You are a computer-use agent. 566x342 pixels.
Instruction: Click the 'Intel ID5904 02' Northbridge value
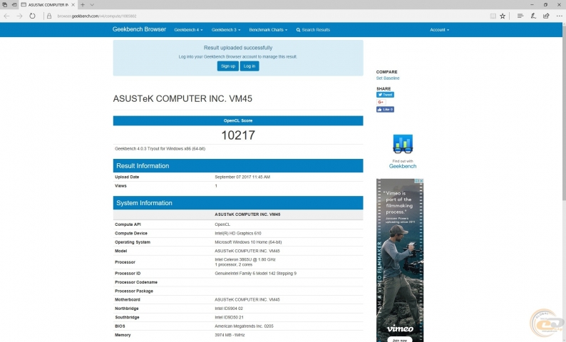pos(229,309)
